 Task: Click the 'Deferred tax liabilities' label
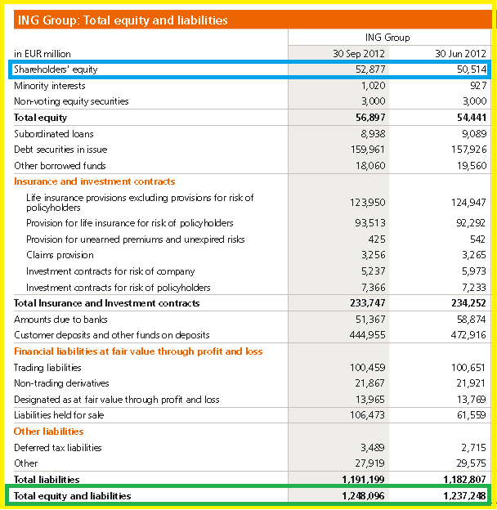pos(58,448)
